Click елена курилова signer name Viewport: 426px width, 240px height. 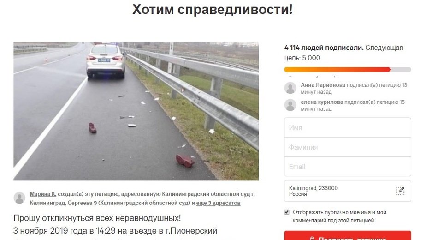pyautogui.click(x=322, y=102)
